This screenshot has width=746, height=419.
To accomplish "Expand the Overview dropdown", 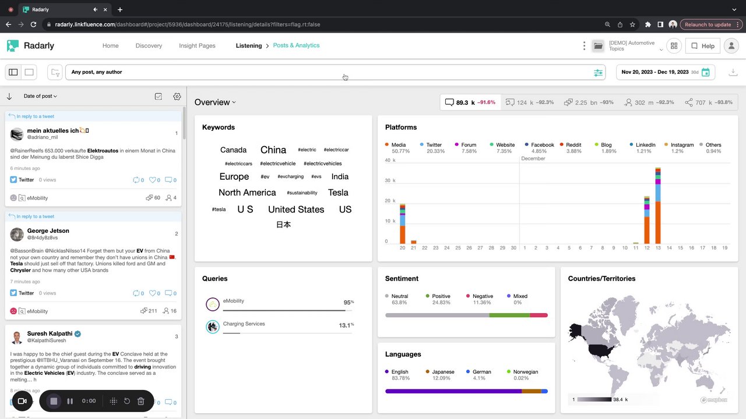I will (x=215, y=102).
